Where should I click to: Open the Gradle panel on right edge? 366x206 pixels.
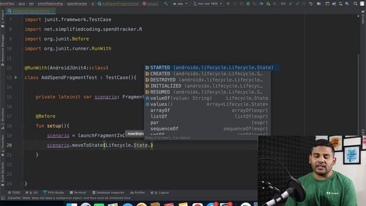[x=363, y=17]
